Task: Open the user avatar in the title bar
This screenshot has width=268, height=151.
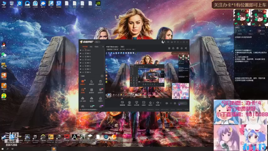Action: [x=163, y=42]
